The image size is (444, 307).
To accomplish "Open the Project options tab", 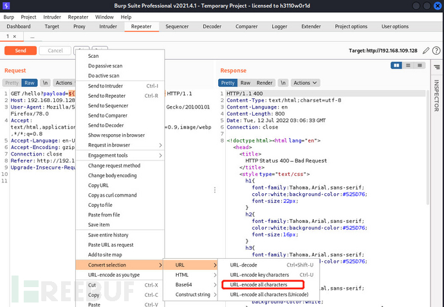I will [351, 26].
